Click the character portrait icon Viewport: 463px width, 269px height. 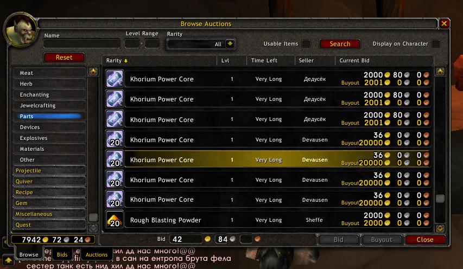click(x=21, y=30)
